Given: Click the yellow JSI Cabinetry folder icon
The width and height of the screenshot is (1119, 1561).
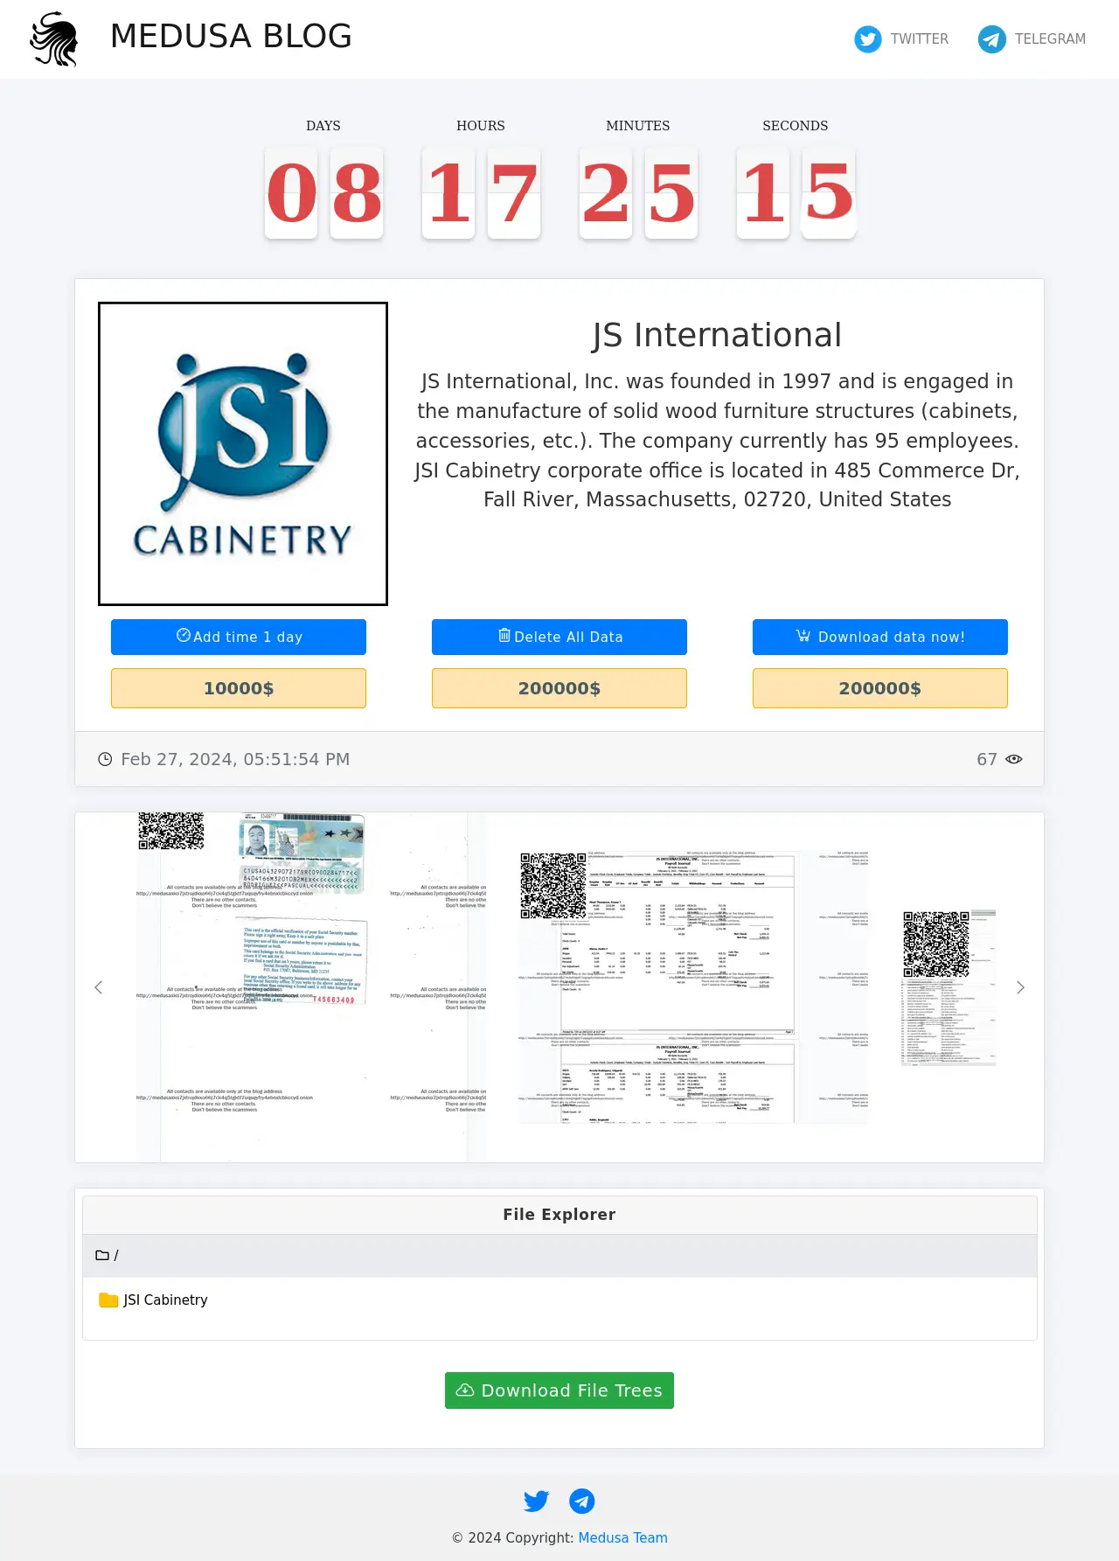Looking at the screenshot, I should tap(108, 1300).
